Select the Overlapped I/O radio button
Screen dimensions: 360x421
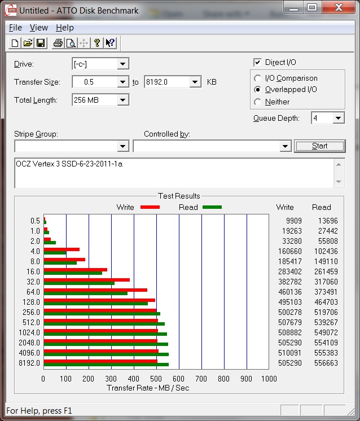257,89
